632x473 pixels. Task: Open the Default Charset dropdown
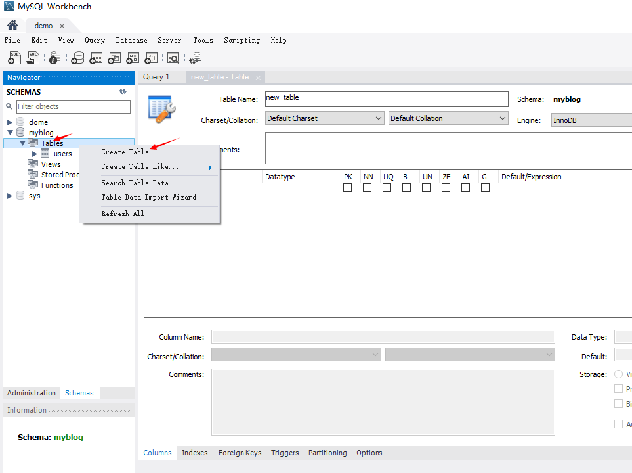[x=324, y=118]
